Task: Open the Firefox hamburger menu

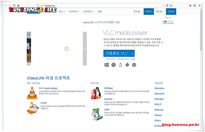Action: tap(200, 5)
